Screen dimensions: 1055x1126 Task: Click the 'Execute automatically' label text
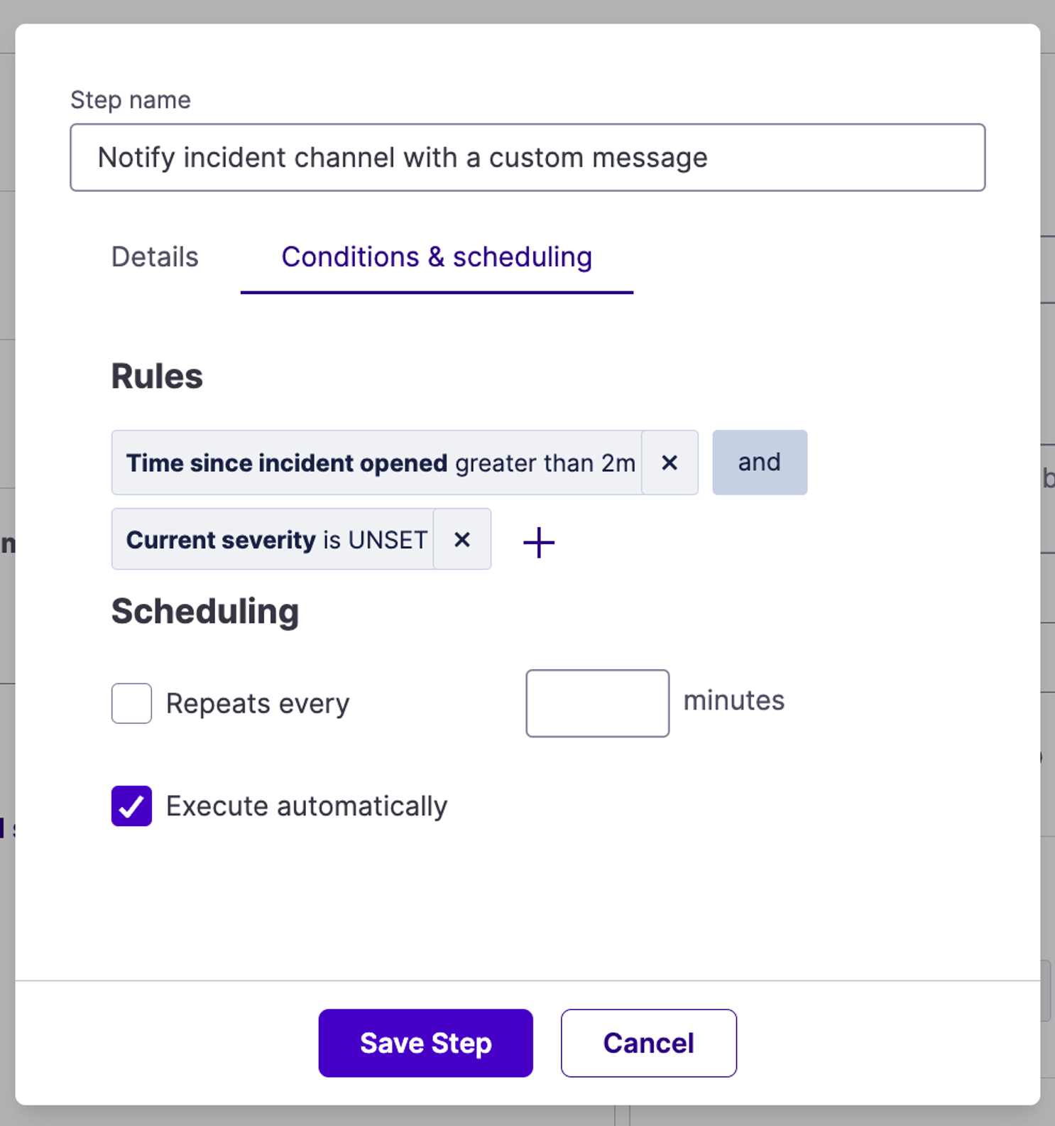(307, 806)
